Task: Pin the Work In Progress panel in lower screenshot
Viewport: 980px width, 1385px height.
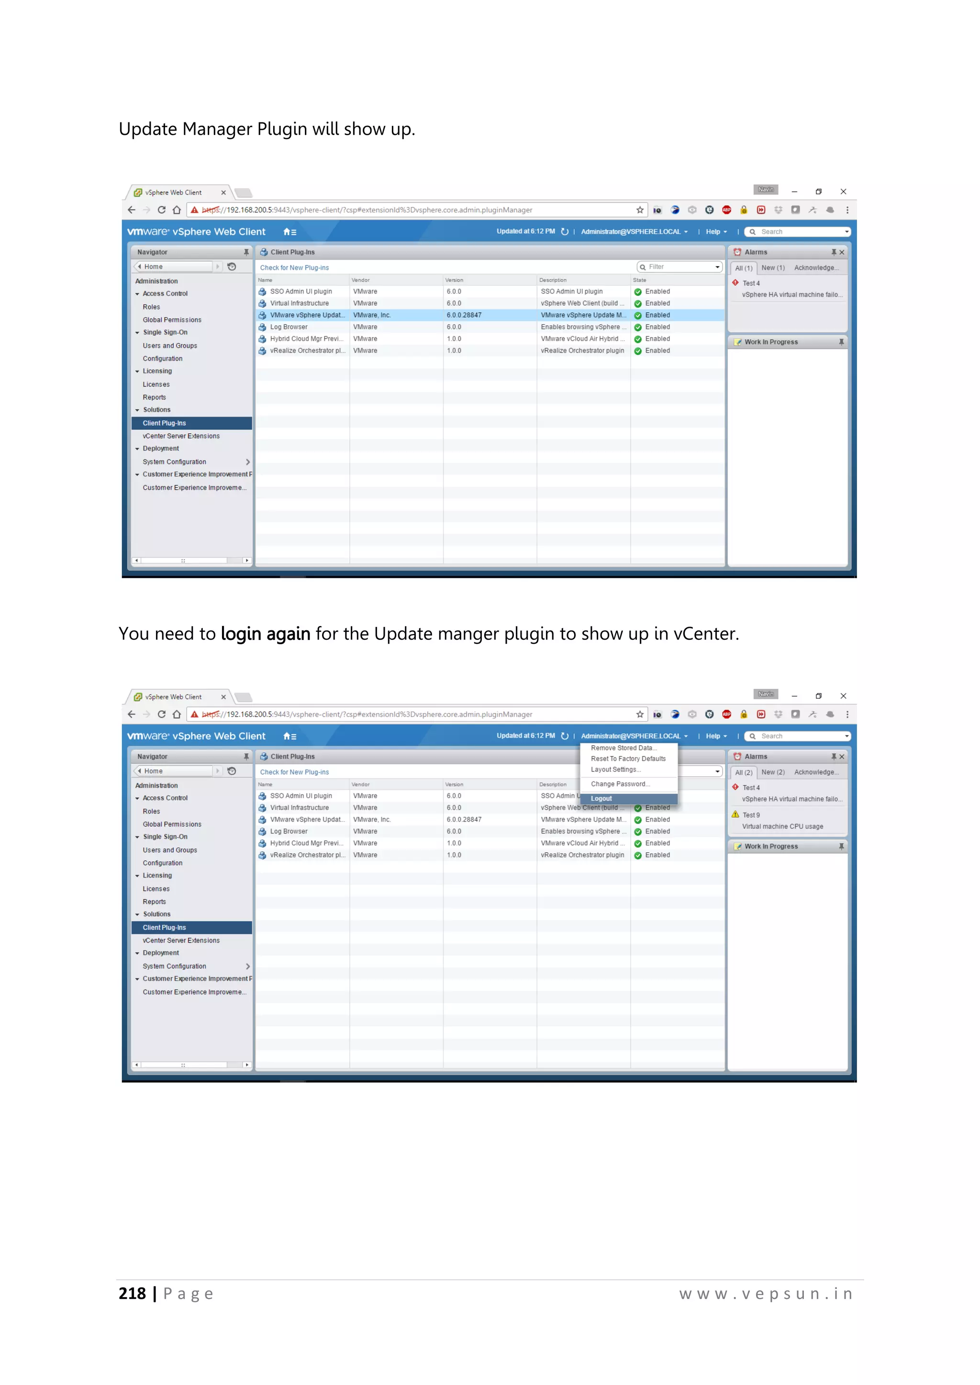Action: pos(841,846)
